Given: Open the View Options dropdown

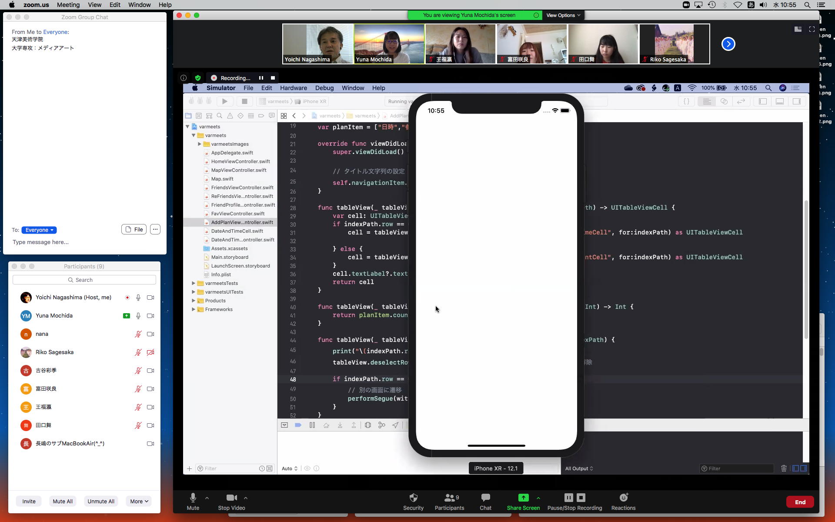Looking at the screenshot, I should point(563,15).
